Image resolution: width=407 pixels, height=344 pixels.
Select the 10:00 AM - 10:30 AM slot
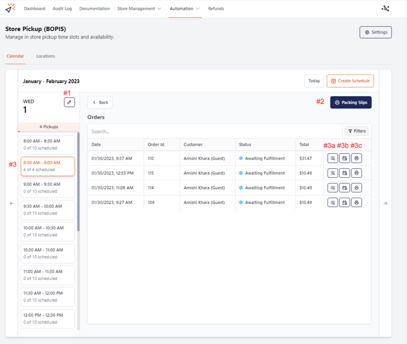point(48,231)
